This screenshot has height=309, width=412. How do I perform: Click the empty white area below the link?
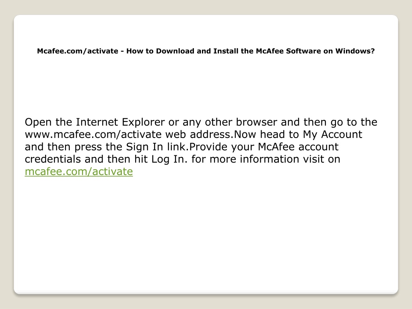[206, 231]
